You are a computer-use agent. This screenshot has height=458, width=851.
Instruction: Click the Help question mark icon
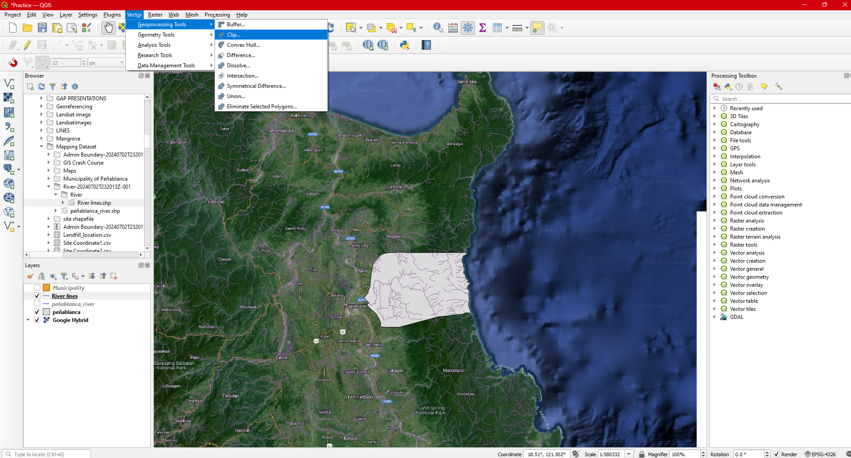(426, 45)
